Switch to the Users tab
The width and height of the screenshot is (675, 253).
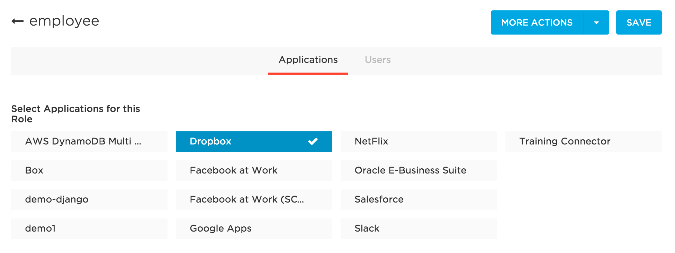pyautogui.click(x=378, y=60)
